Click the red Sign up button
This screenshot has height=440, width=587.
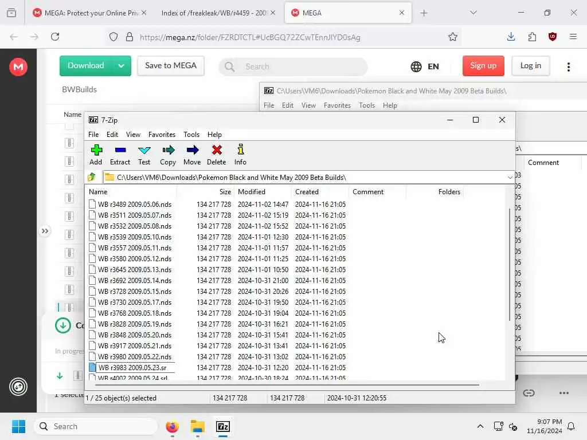483,66
